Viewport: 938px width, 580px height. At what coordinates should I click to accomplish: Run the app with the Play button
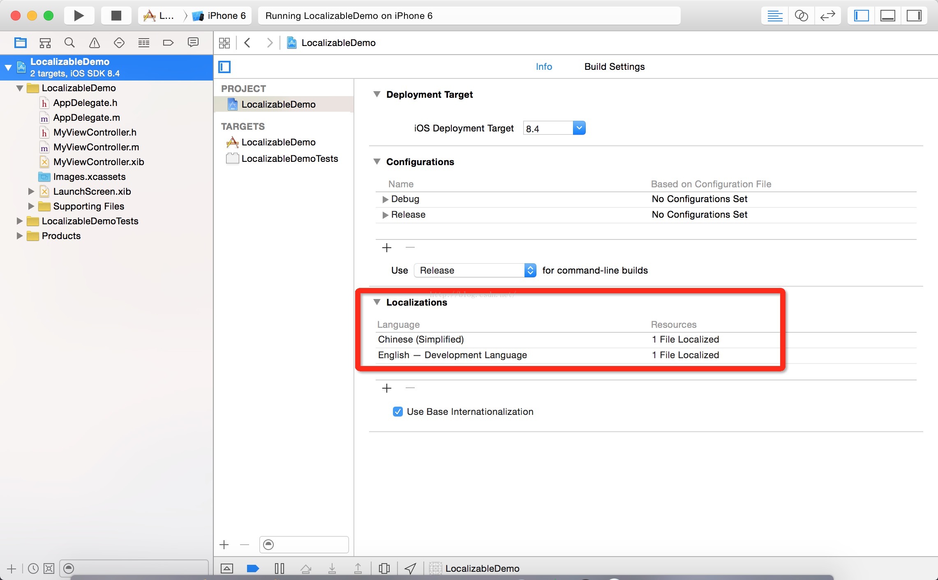click(79, 16)
